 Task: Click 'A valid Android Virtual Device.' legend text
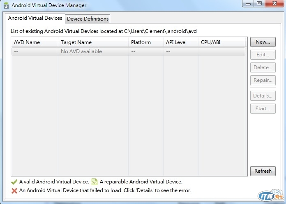54,182
